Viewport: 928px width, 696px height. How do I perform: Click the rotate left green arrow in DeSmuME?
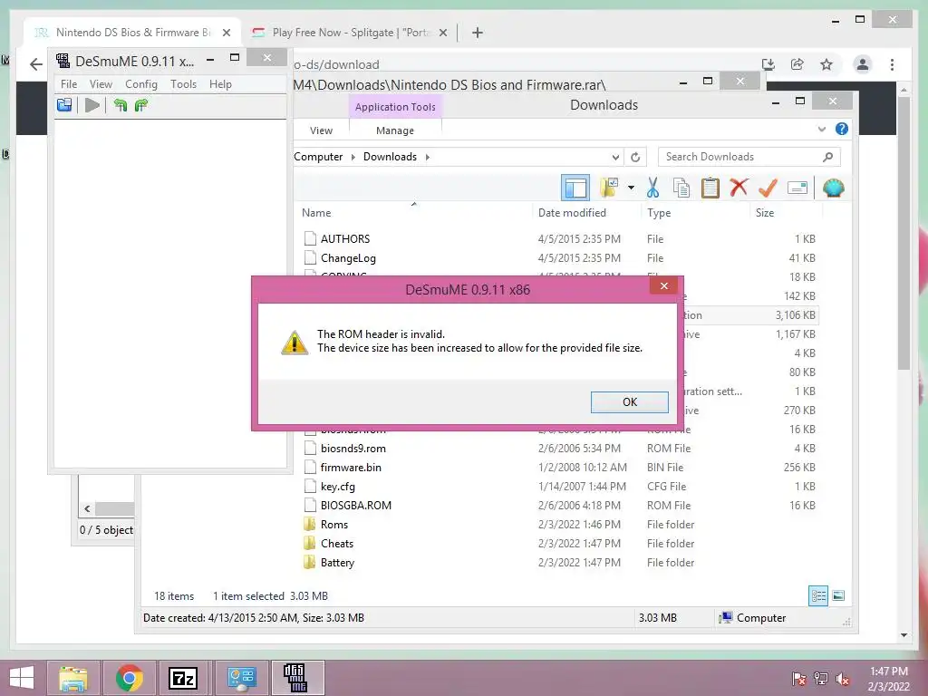coord(121,105)
